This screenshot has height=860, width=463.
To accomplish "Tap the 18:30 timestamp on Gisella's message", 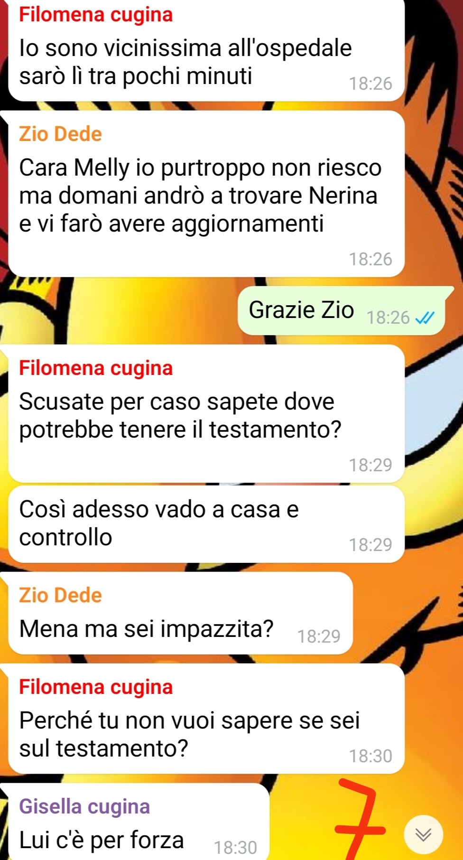I will pyautogui.click(x=235, y=847).
